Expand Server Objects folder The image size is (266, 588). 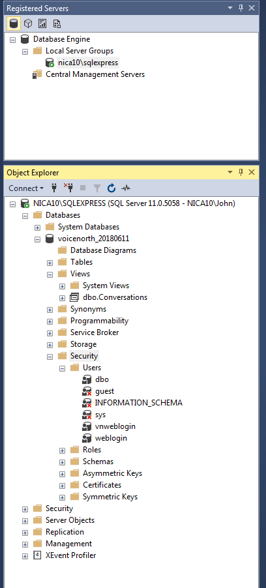[25, 521]
